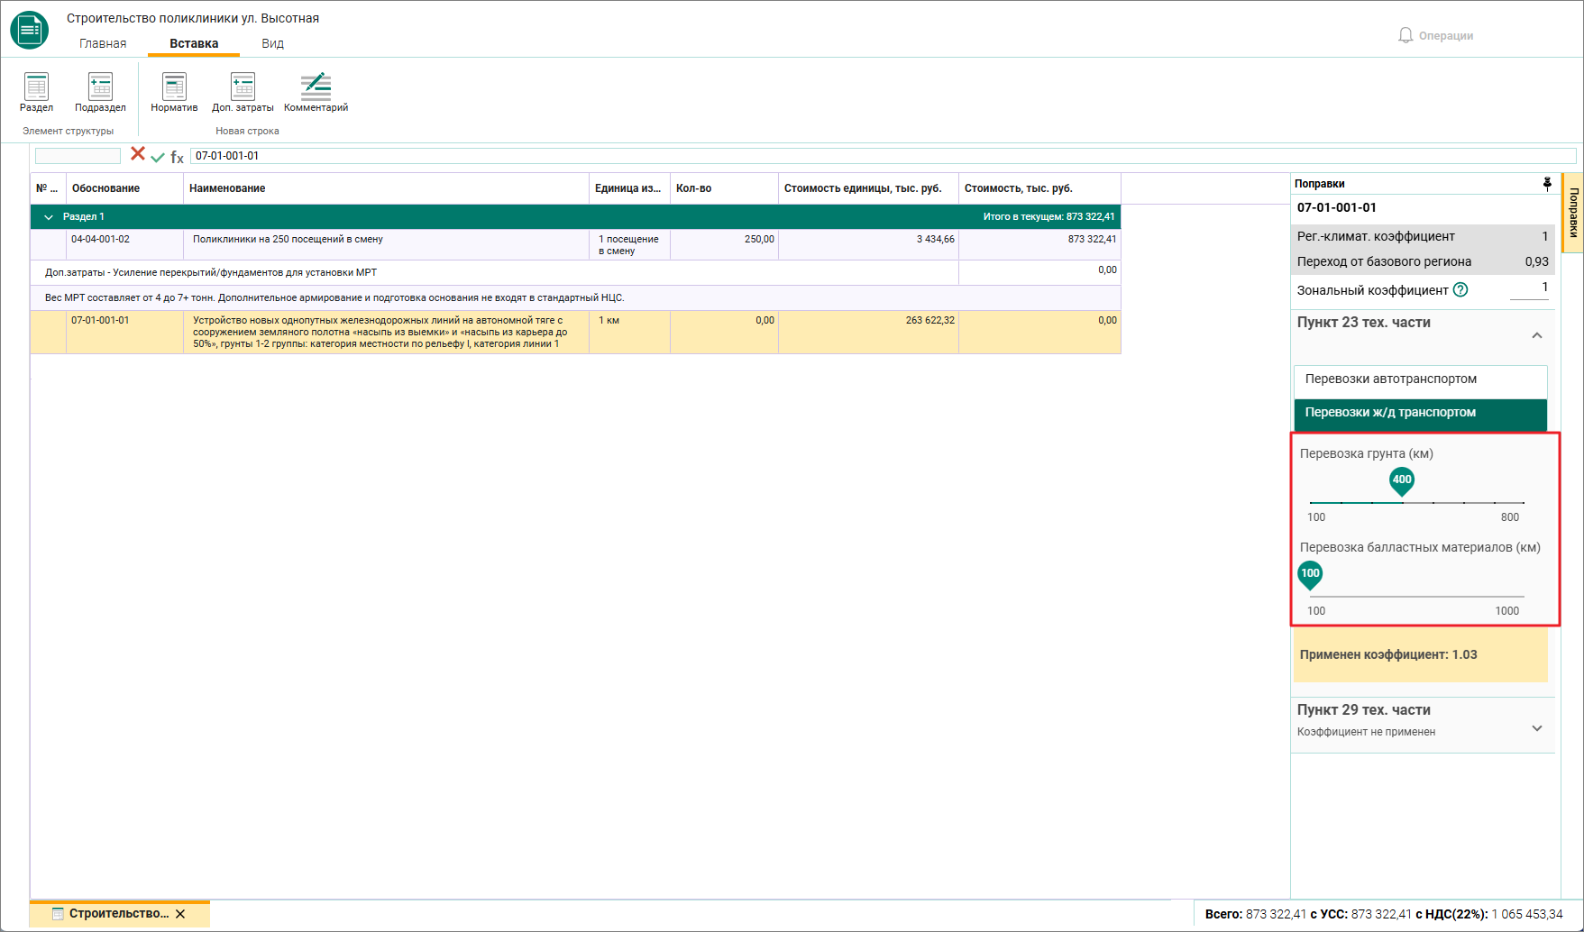This screenshot has height=932, width=1584.
Task: Click the Применен коэффициент: 1.03 notice
Action: pos(1421,654)
